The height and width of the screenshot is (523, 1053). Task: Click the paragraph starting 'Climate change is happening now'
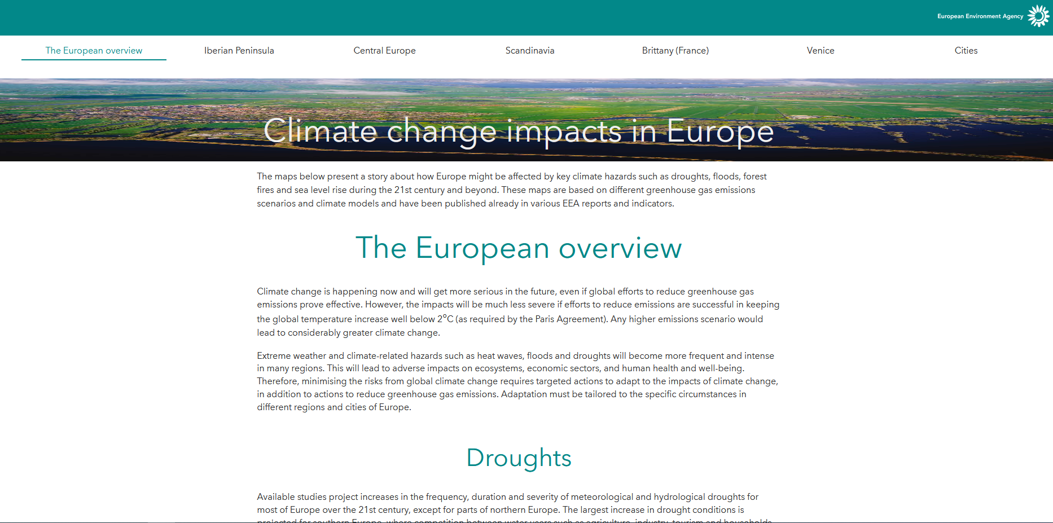[x=518, y=312]
